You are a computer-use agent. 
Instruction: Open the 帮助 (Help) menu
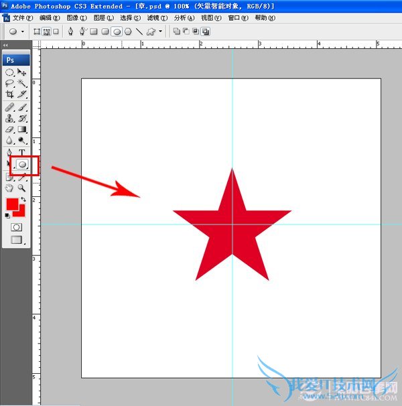pyautogui.click(x=265, y=18)
